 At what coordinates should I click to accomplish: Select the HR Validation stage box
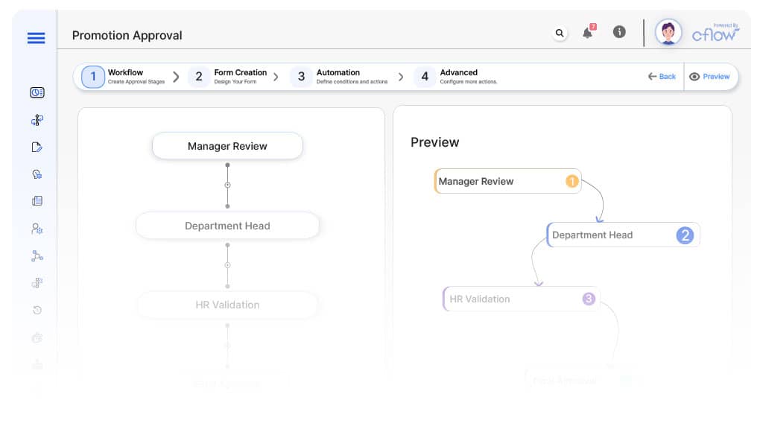click(227, 305)
